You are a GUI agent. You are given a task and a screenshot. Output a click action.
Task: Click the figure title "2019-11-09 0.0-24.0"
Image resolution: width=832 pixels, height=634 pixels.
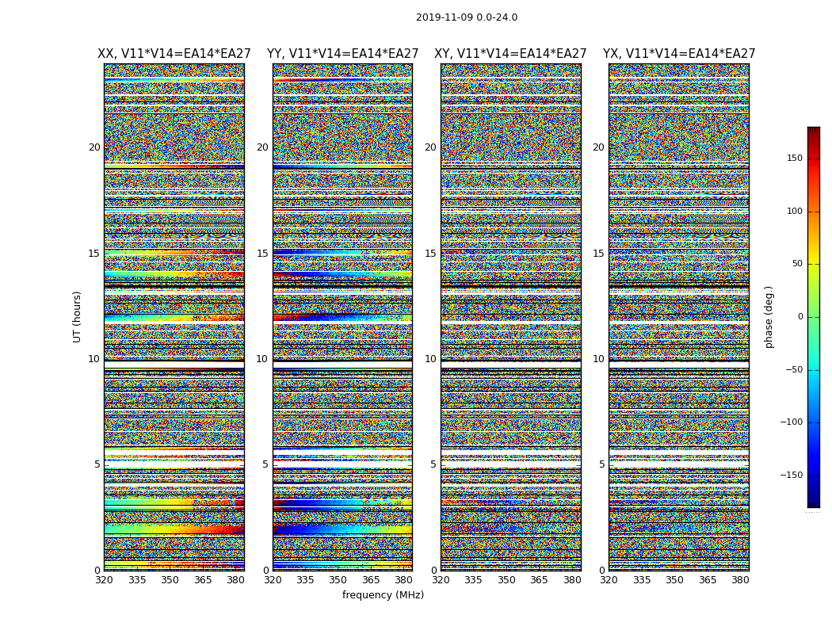[467, 17]
